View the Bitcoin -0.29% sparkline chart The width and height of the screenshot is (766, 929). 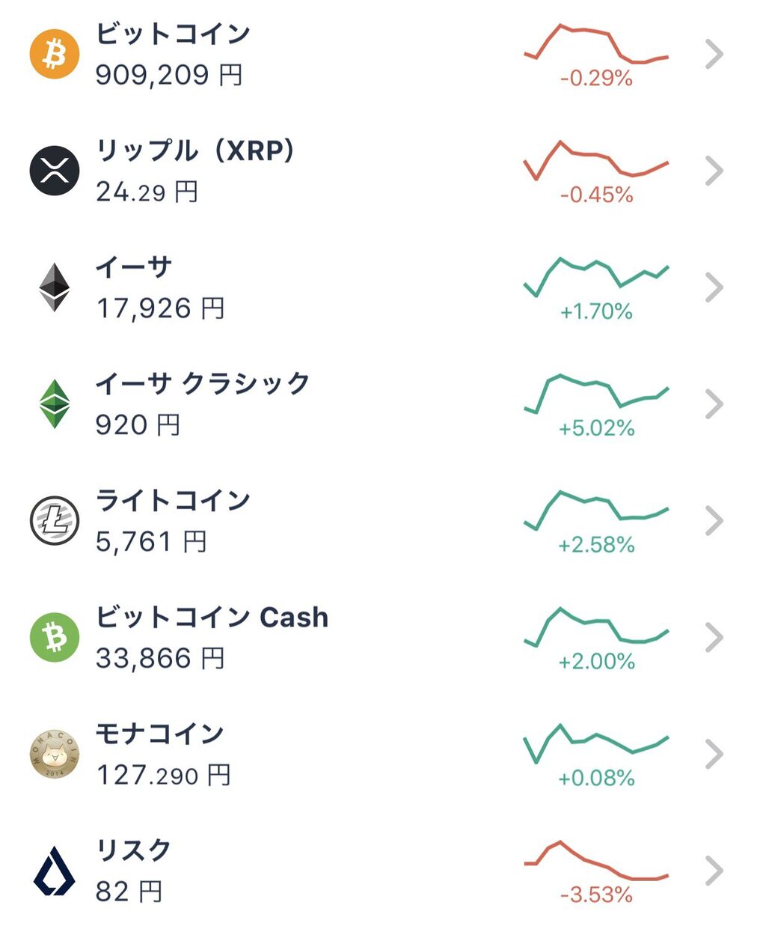[596, 44]
